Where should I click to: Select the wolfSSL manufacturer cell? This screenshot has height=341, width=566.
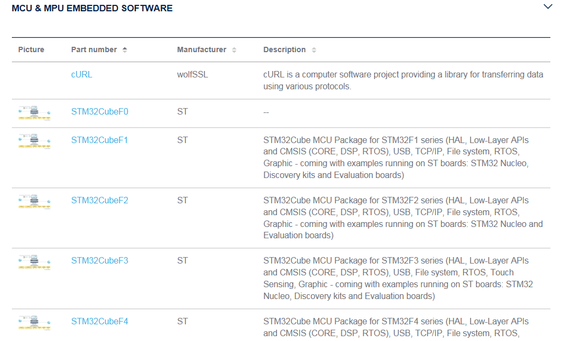[192, 75]
